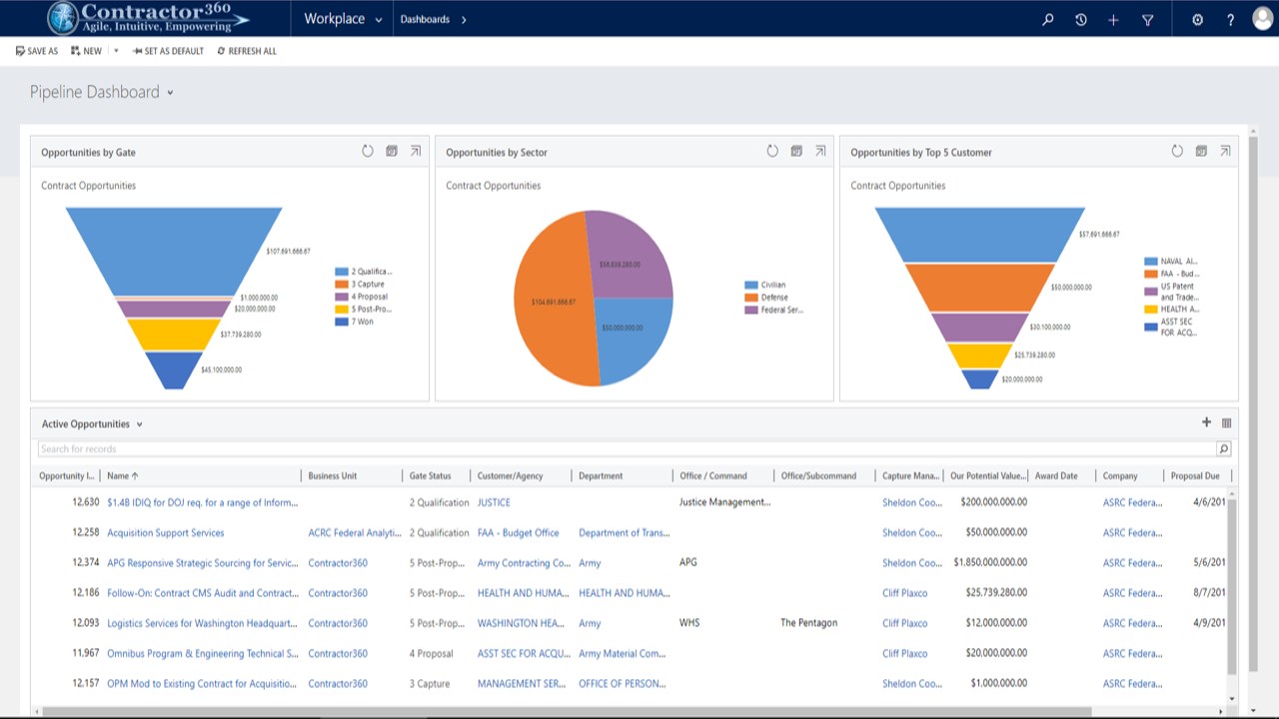Image resolution: width=1279 pixels, height=719 pixels.
Task: Expand Opportunities by Gate chart
Action: tap(416, 152)
